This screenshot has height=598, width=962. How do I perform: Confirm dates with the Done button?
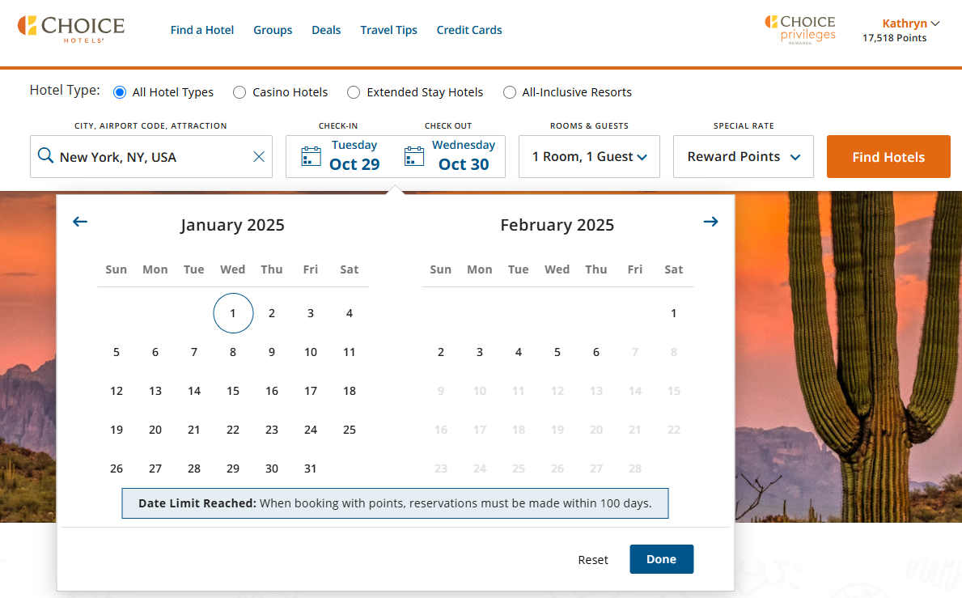(661, 559)
